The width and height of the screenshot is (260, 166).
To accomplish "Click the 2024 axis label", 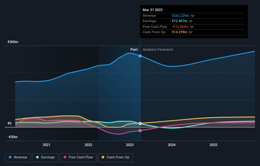I will point(172,145).
